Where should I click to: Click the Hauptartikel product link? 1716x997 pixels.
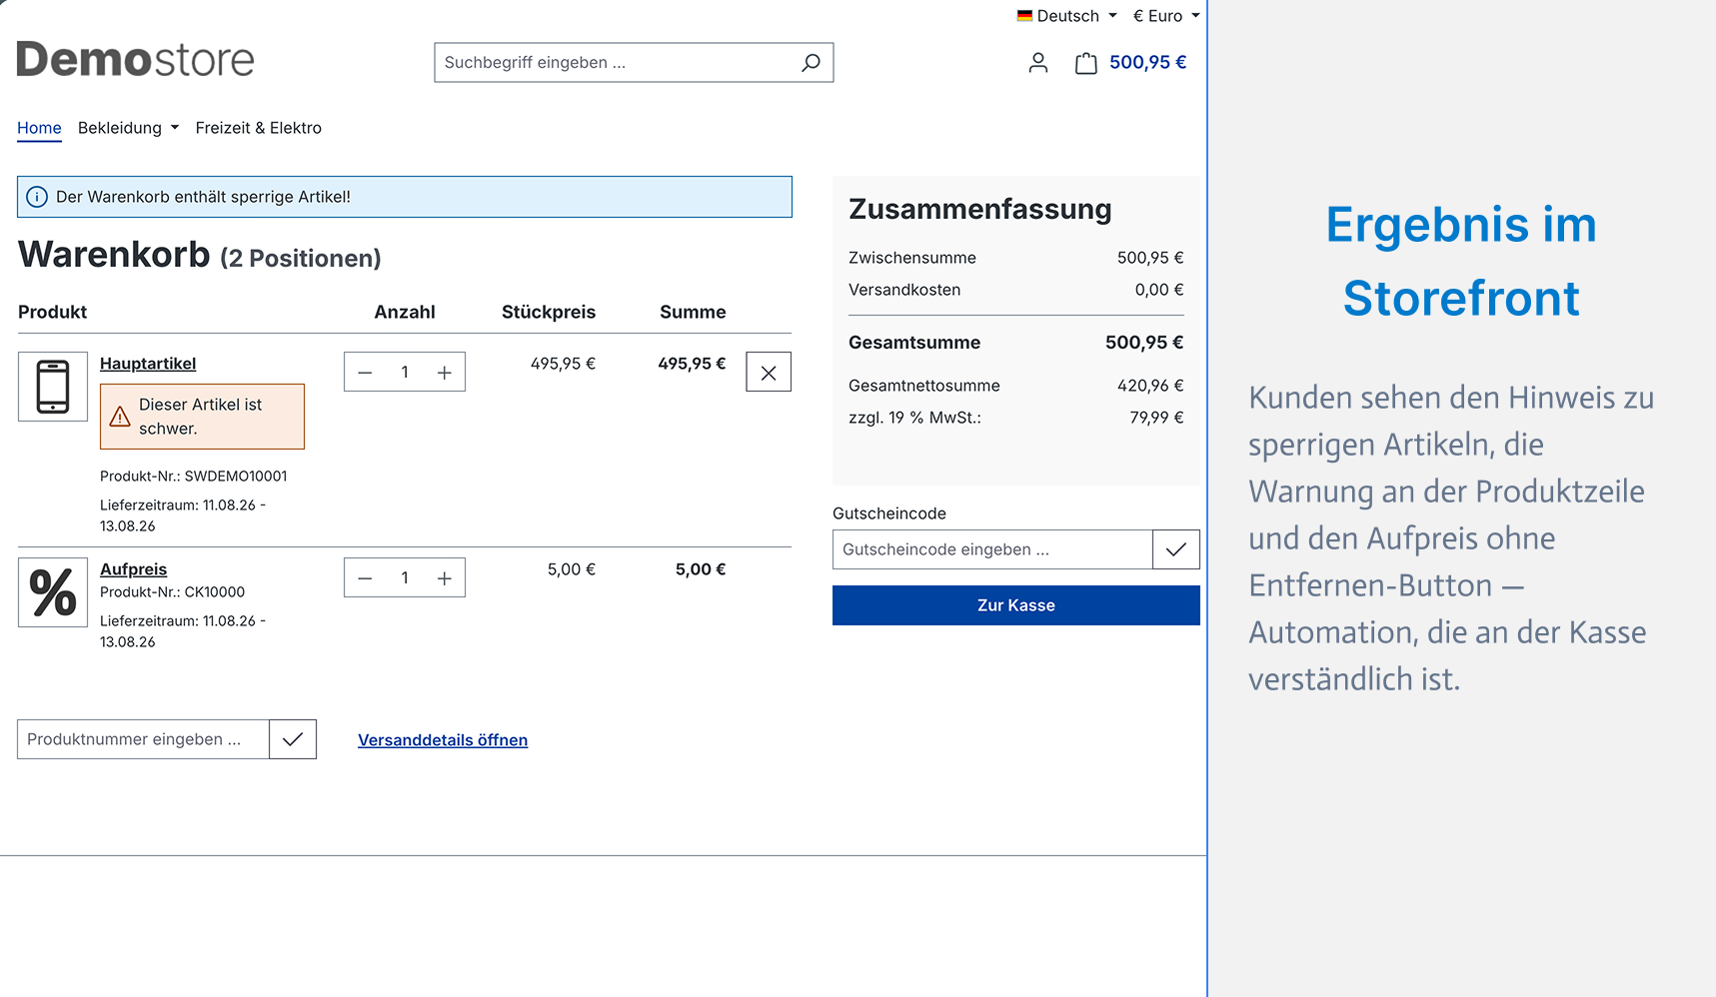[148, 364]
